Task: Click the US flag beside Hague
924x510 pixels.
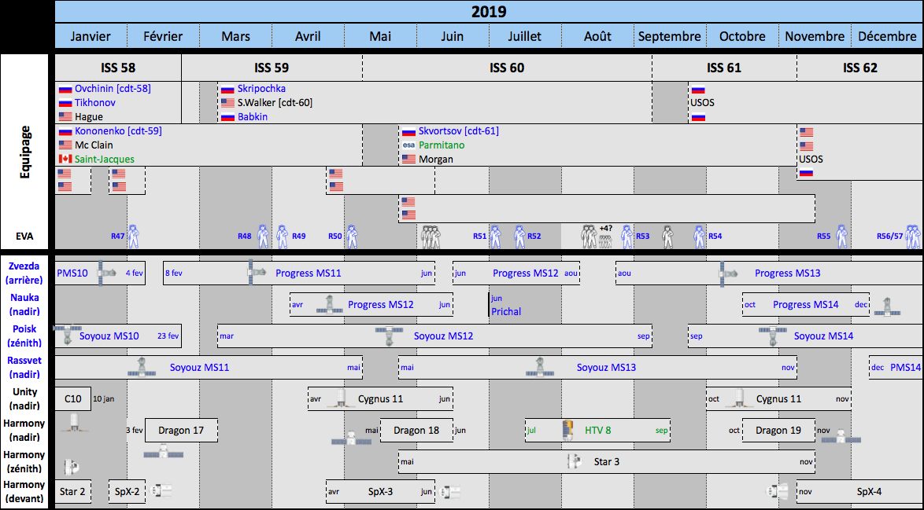Action: tap(65, 117)
